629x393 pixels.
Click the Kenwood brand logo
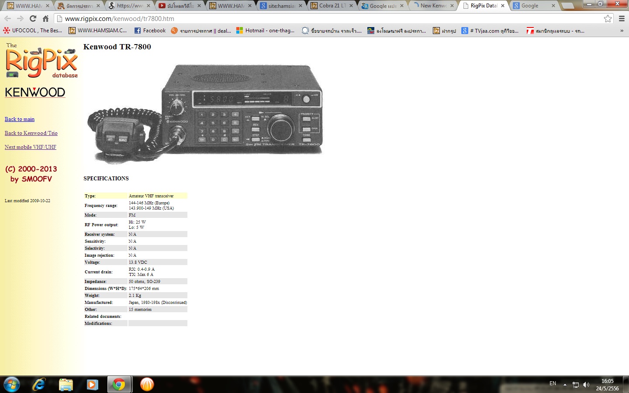coord(35,92)
